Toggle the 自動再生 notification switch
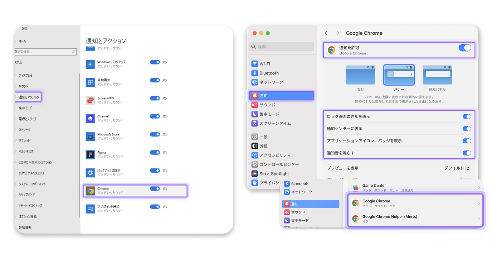Screen dimensions: 492x259 pyautogui.click(x=155, y=80)
